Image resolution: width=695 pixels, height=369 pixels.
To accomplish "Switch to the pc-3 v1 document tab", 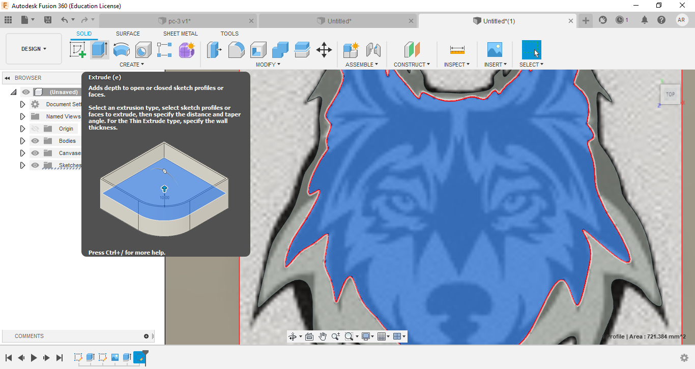I will pos(179,21).
